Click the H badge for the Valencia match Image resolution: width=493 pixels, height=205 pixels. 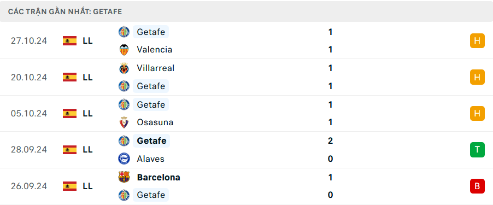click(x=477, y=40)
